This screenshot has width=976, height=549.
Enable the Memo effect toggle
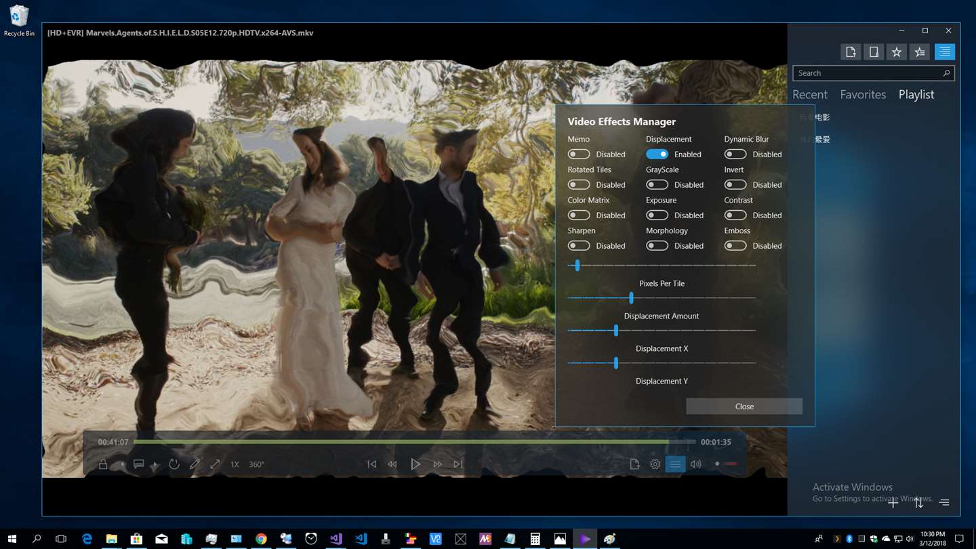[x=579, y=155]
